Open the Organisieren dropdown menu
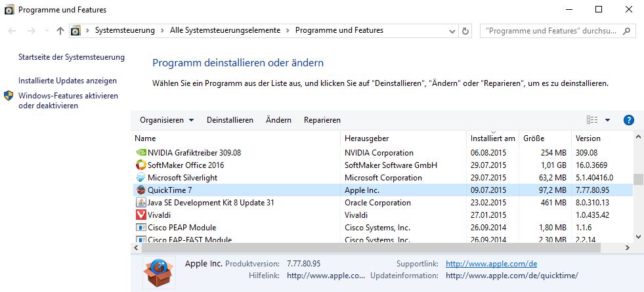The height and width of the screenshot is (292, 644). [167, 120]
